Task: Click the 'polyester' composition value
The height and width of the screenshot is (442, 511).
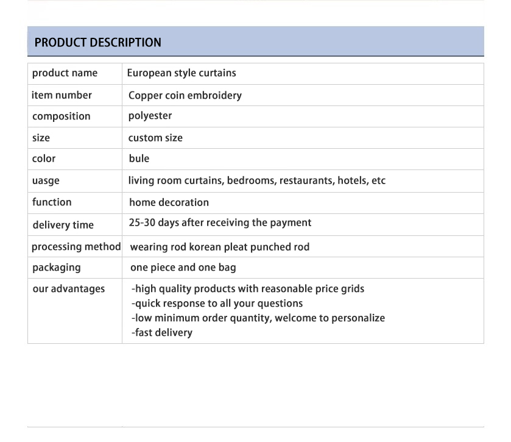Action: point(150,116)
